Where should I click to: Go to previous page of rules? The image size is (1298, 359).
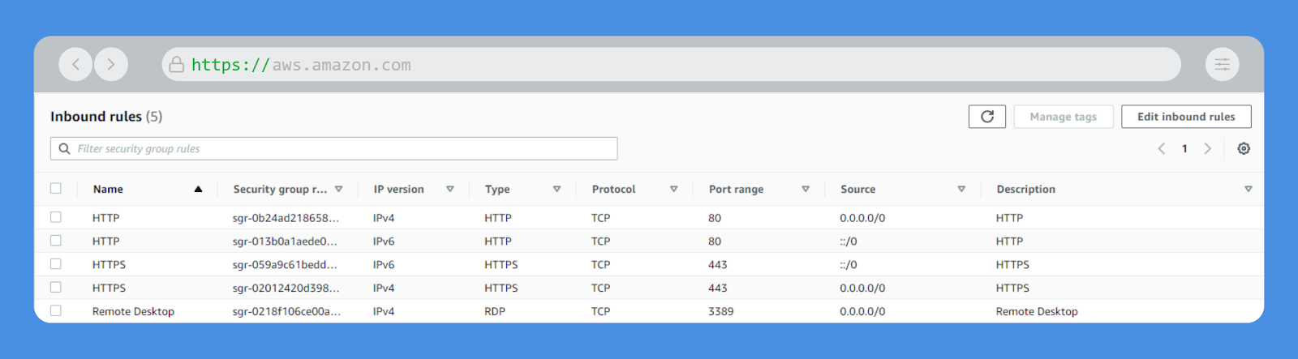click(x=1162, y=148)
